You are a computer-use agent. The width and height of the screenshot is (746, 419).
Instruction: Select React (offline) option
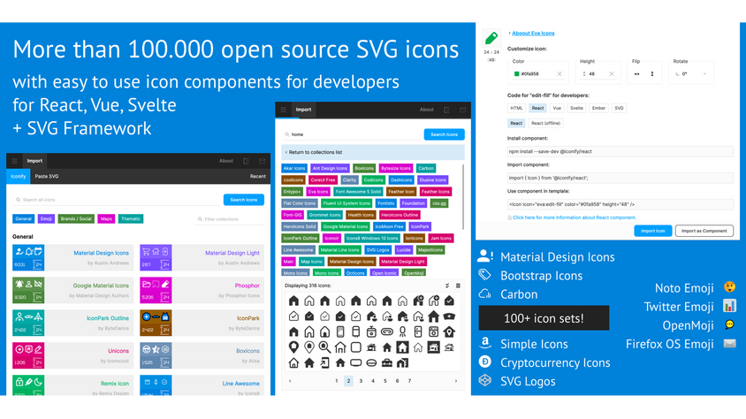click(545, 123)
